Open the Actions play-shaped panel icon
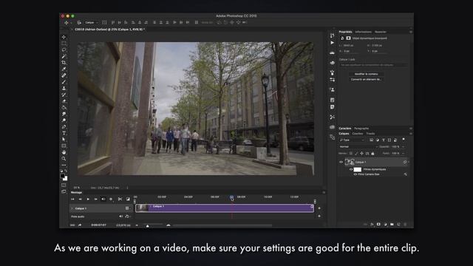This screenshot has height=266, width=473. [332, 43]
